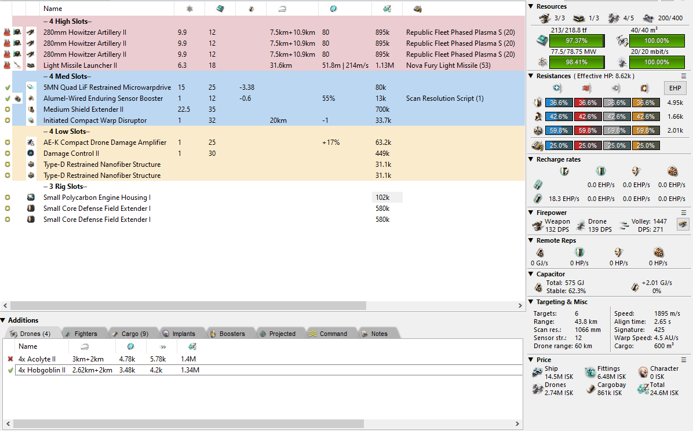693x431 pixels.
Task: Toggle the 5MN Microwarpdrive active state checkmark
Action: click(x=7, y=87)
